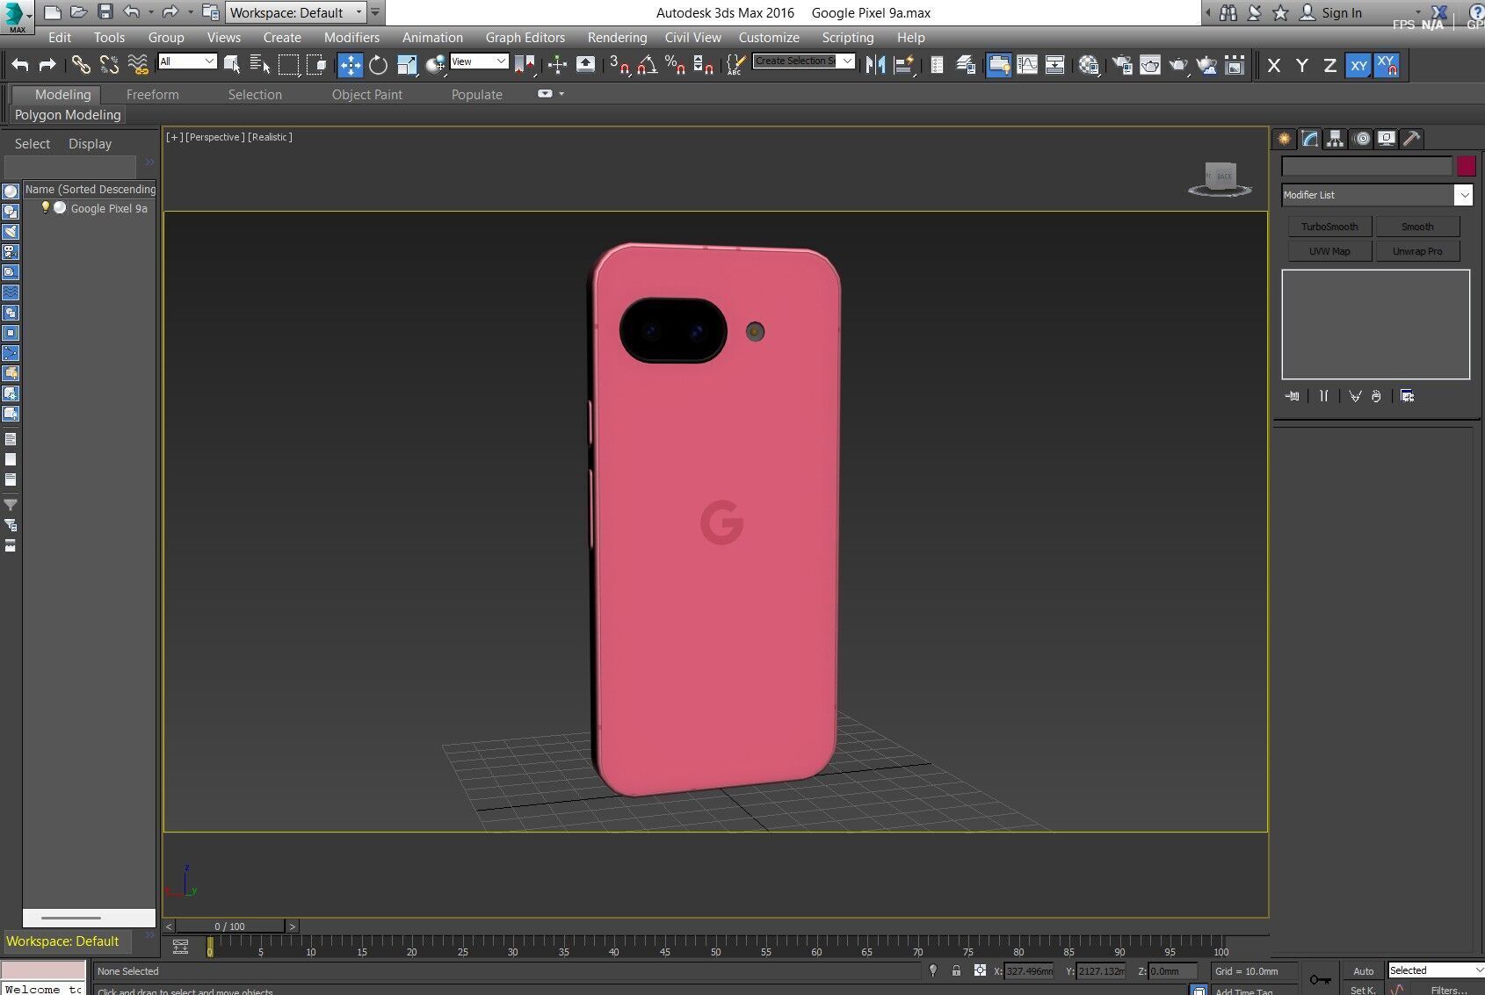
Task: Select the Select and Link tool
Action: pyautogui.click(x=81, y=64)
